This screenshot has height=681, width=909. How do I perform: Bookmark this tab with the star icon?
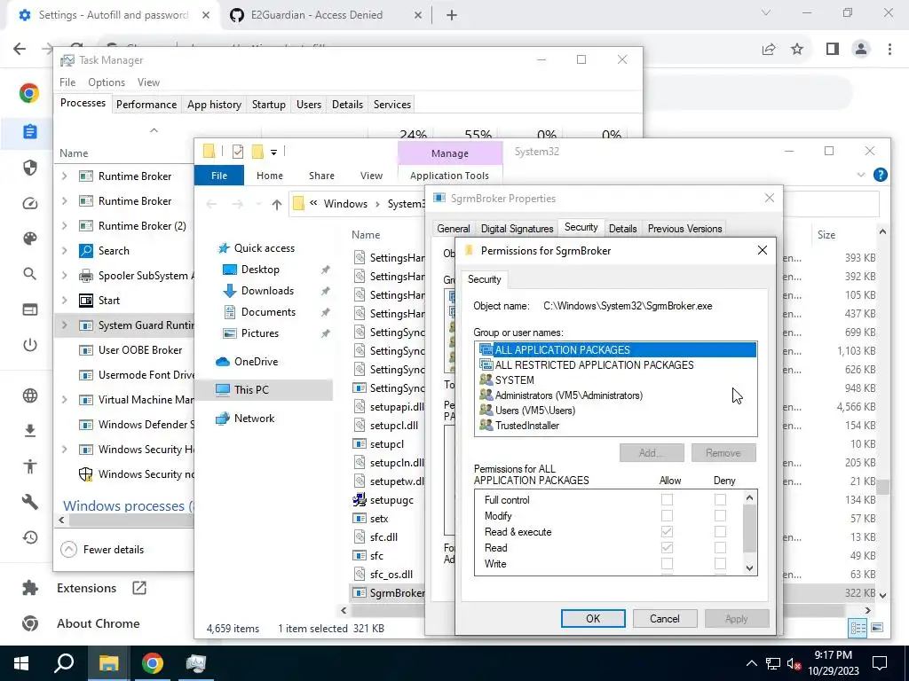[797, 50]
